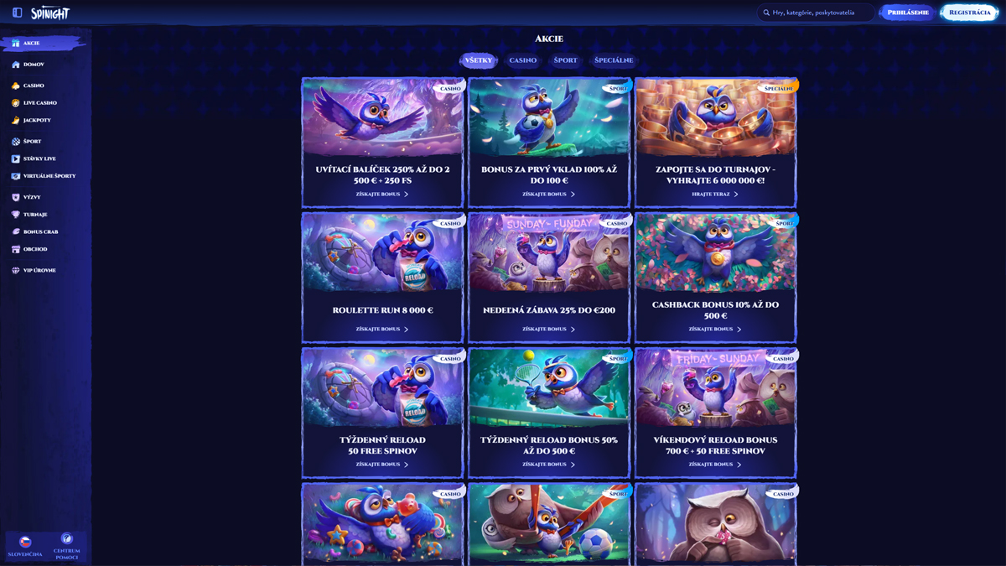Open the Cashback Bonus 10% promo thumbnail
1006x566 pixels.
(716, 252)
